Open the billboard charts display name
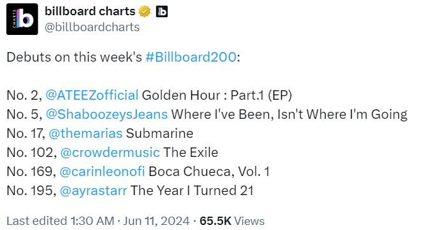Image resolution: width=427 pixels, height=230 pixels. coord(90,11)
